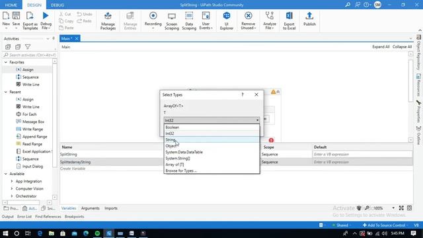423x238 pixels.
Task: Launch Screen Scraping tool
Action: coord(172,20)
